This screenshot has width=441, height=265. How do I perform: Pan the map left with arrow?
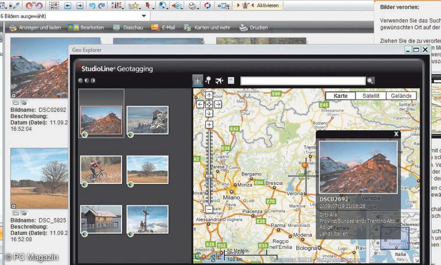pos(200,105)
